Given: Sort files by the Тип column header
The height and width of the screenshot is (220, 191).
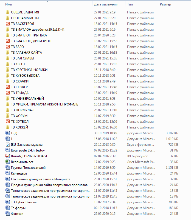Looking at the screenshot, I should [x=142, y=4].
